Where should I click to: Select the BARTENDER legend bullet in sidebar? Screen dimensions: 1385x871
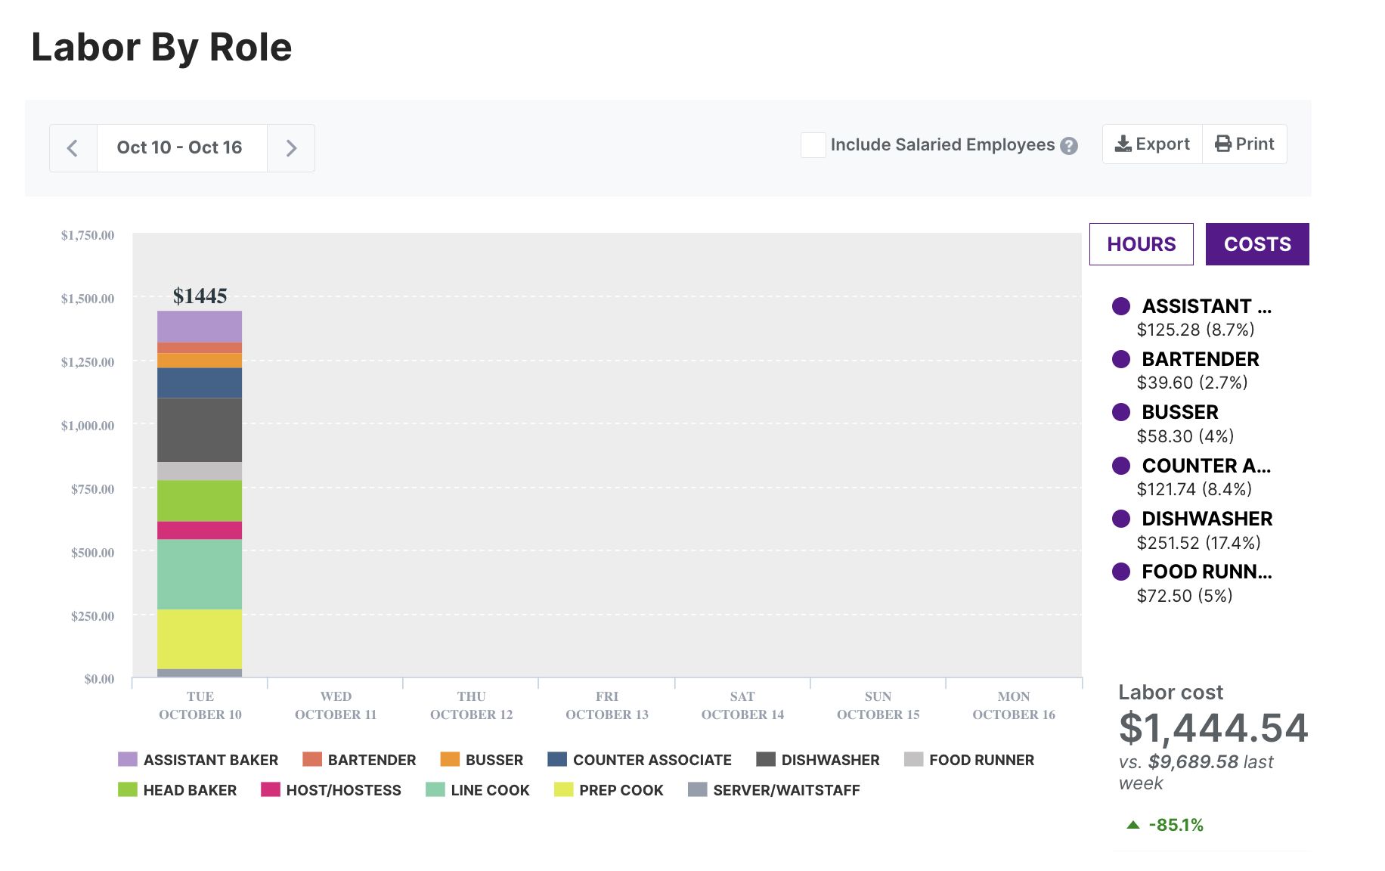click(1121, 359)
